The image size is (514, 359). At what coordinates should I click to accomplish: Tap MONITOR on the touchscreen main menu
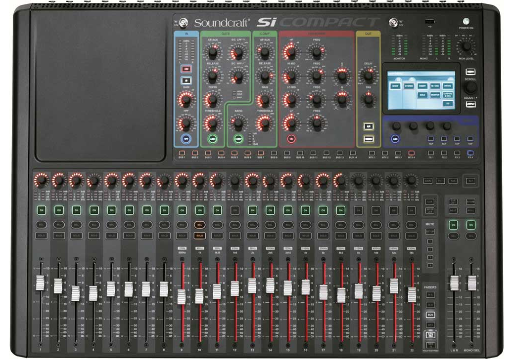pos(435,95)
